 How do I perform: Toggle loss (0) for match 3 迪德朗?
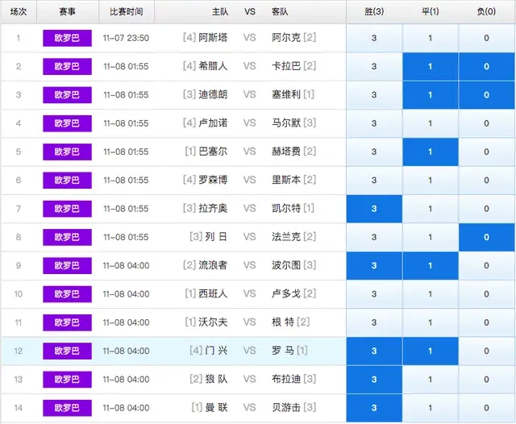pos(487,95)
